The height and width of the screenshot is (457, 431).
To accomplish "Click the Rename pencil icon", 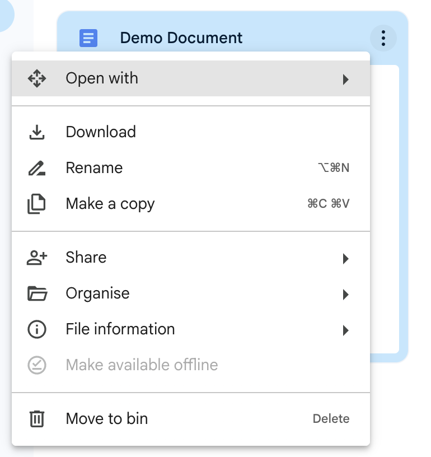I will pos(37,168).
